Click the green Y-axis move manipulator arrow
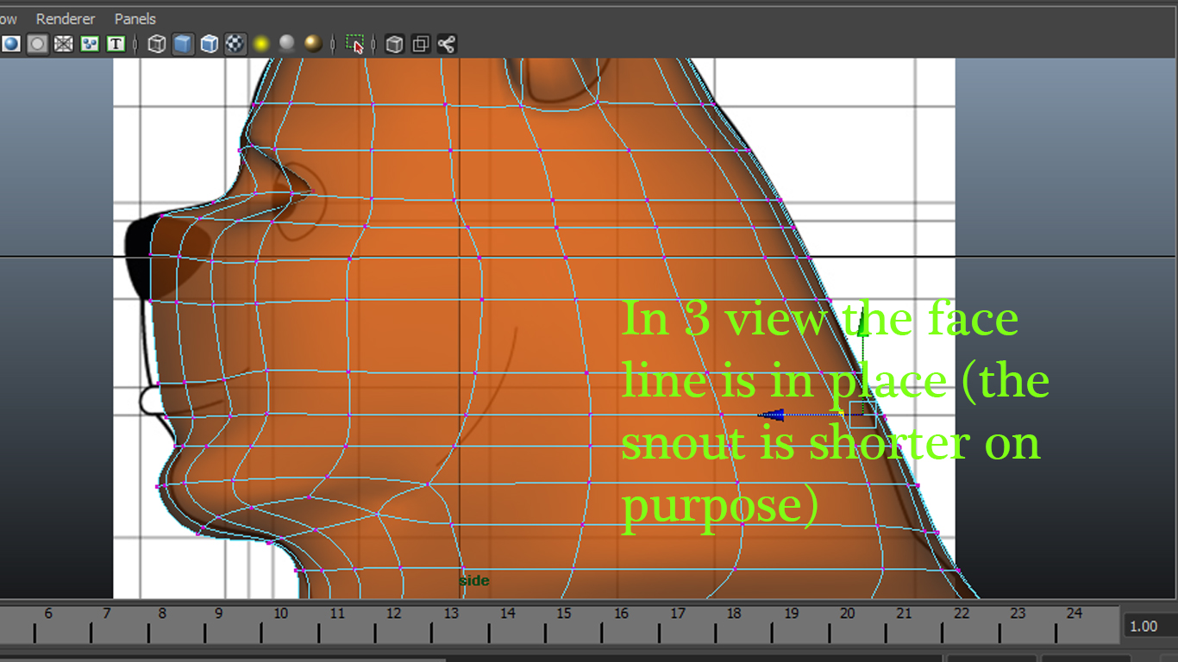 pos(862,322)
